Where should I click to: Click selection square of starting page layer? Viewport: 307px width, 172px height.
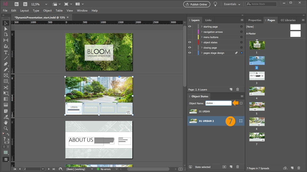[241, 26]
